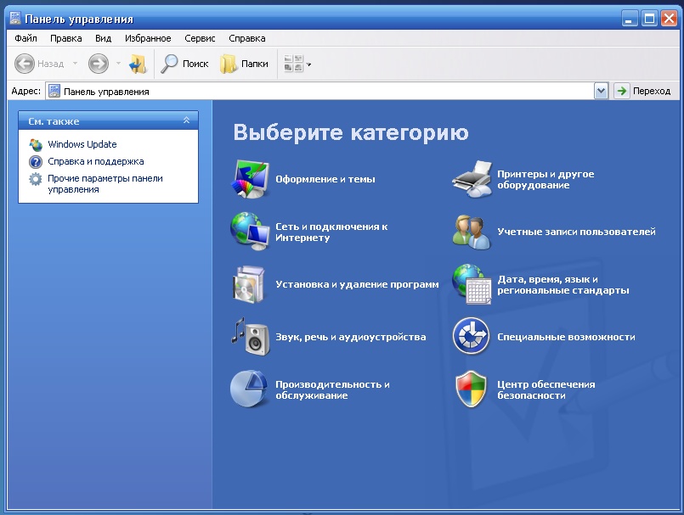Click the Date, Time, Language calendar icon
This screenshot has width=684, height=515.
(x=472, y=285)
